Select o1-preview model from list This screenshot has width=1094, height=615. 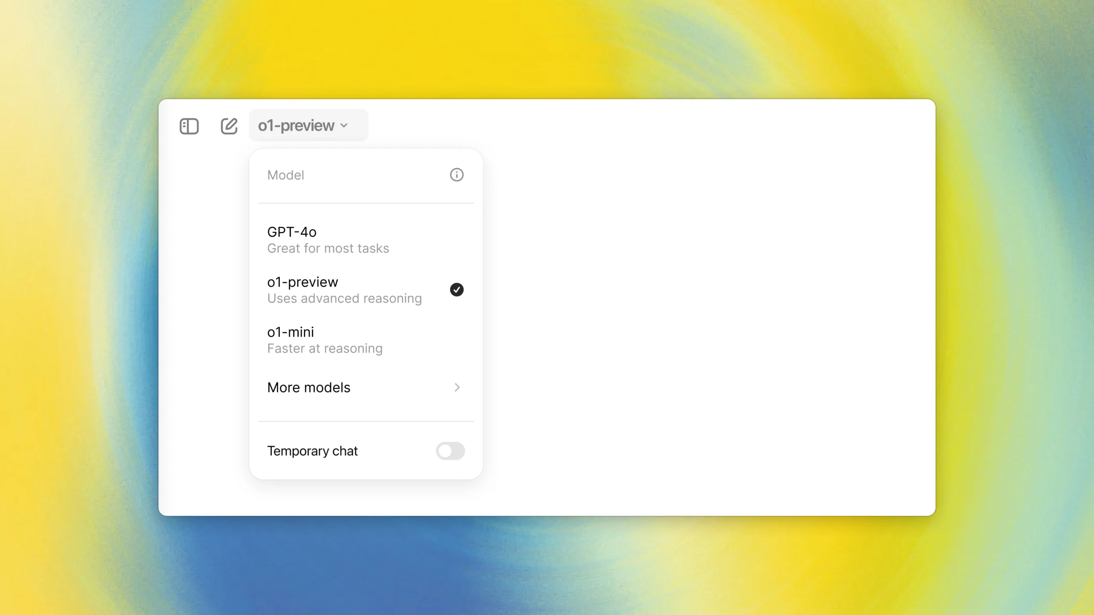coord(365,289)
